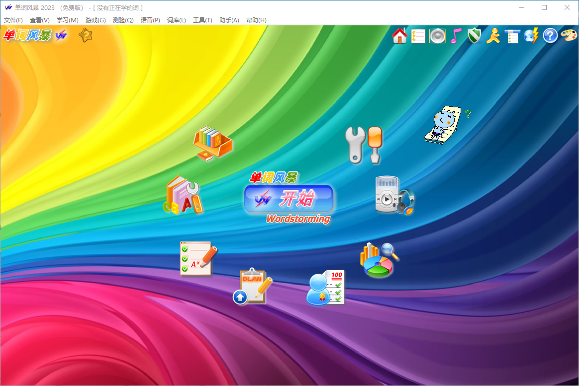This screenshot has width=579, height=386.
Task: Open the 助手(A) menu
Action: [x=229, y=20]
